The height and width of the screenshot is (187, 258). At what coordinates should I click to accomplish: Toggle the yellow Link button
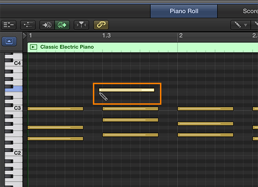(x=101, y=25)
